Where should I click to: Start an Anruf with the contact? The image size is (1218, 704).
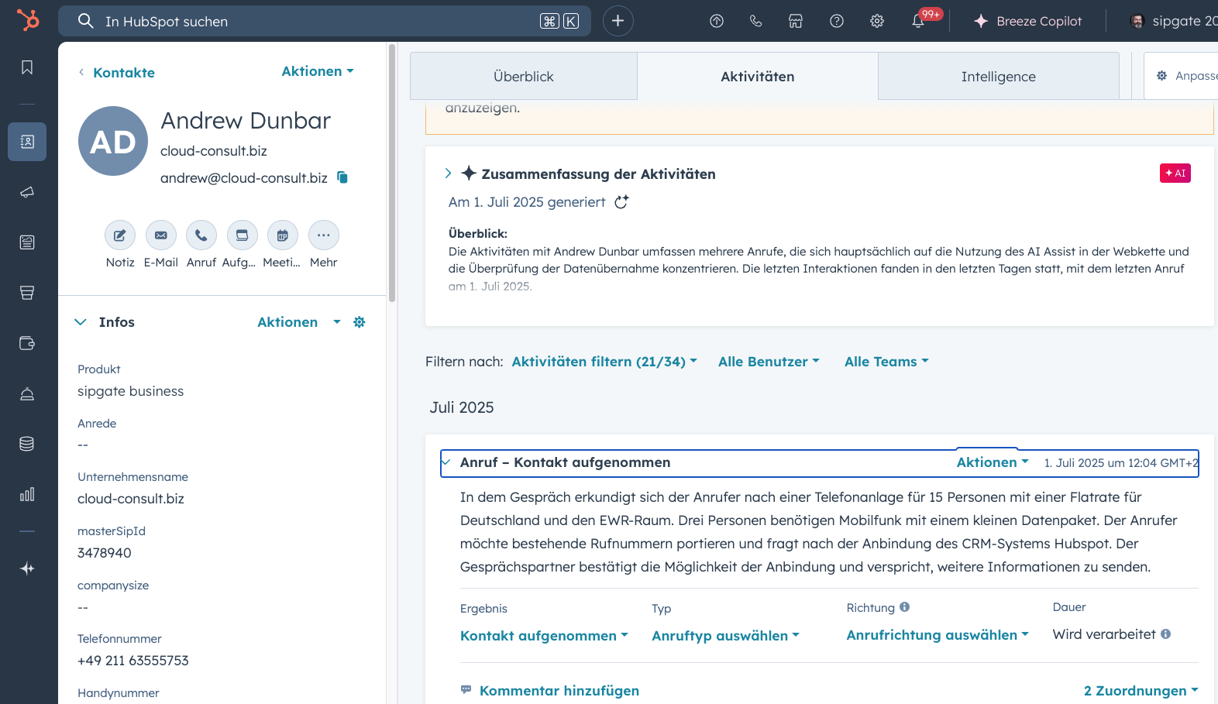tap(201, 235)
